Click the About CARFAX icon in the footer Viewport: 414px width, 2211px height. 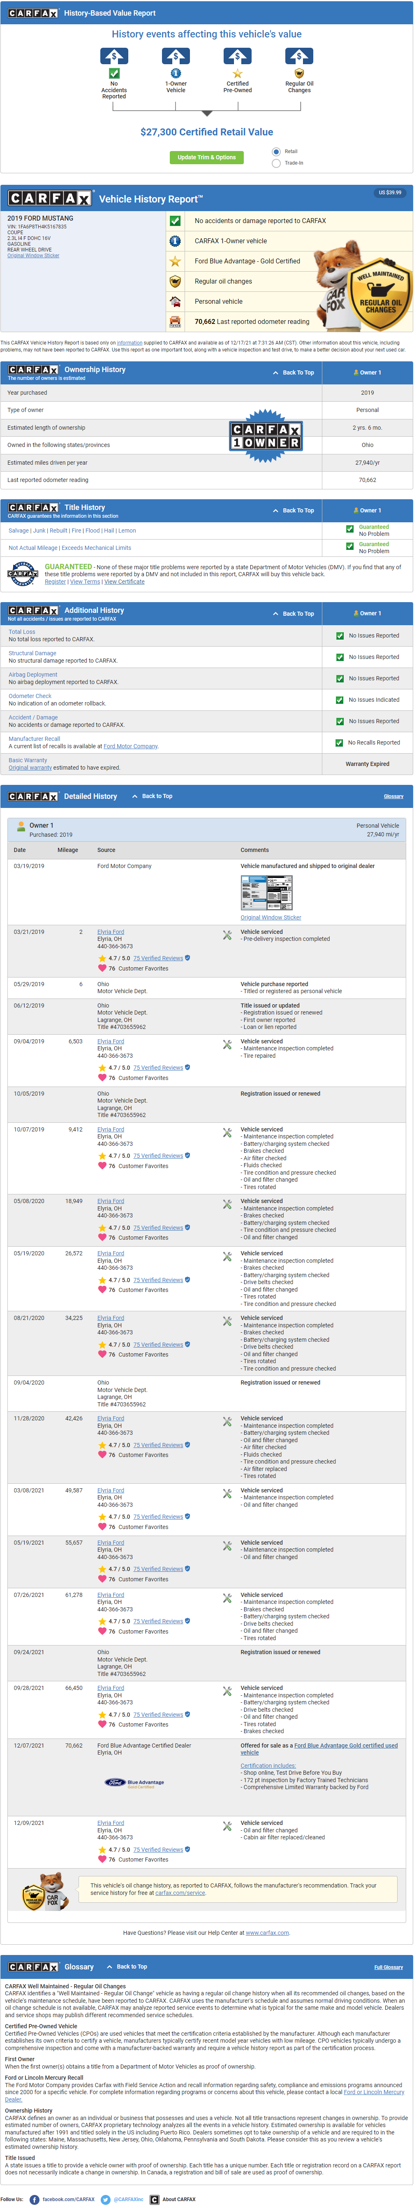click(154, 2199)
